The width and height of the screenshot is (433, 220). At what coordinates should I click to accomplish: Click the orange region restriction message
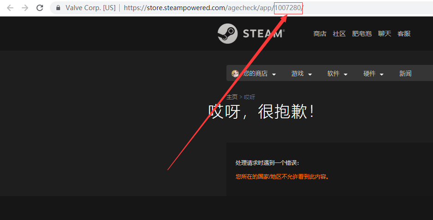point(282,177)
